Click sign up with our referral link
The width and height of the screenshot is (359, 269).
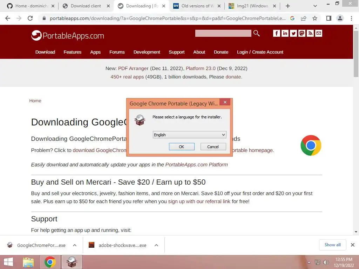(199, 201)
